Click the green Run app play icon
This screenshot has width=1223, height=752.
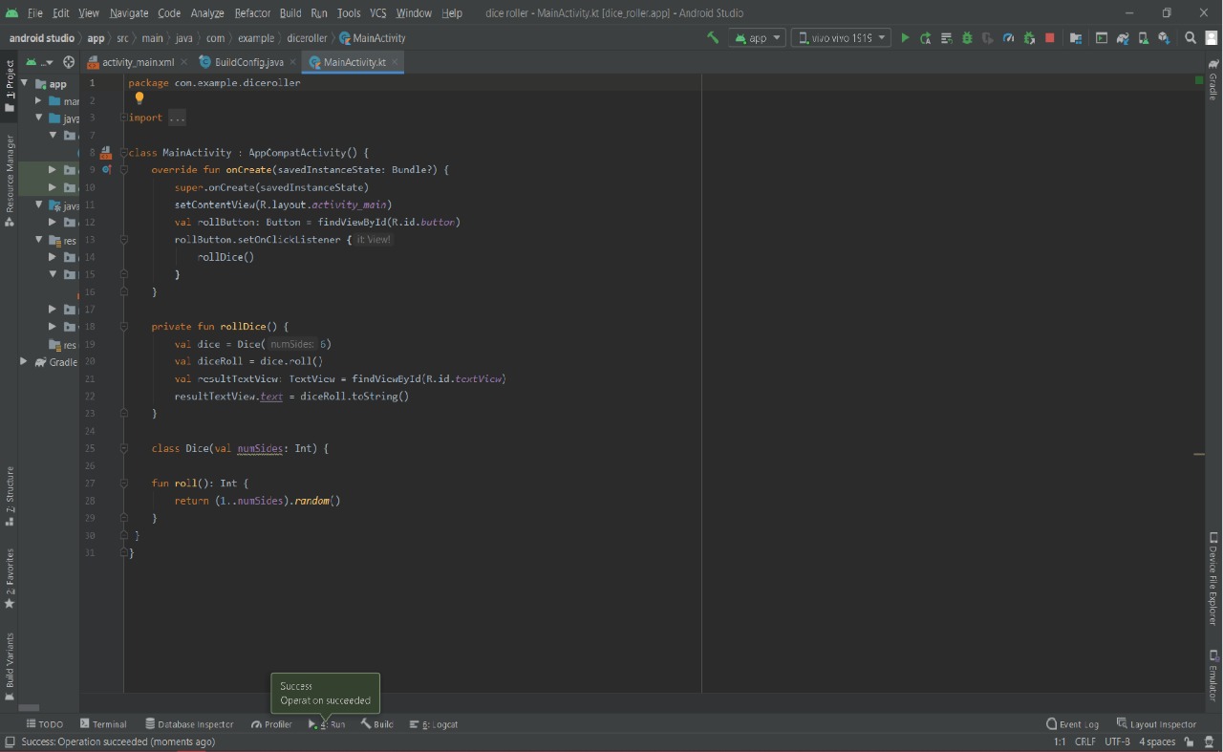click(x=905, y=38)
